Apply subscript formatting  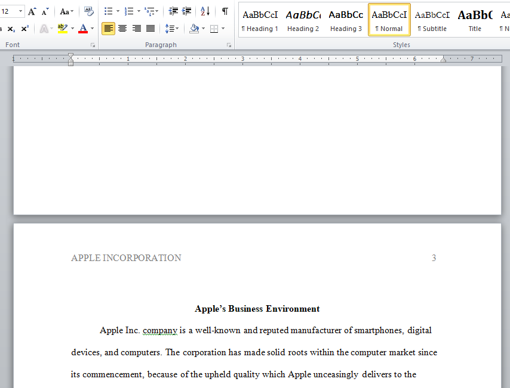pyautogui.click(x=11, y=29)
